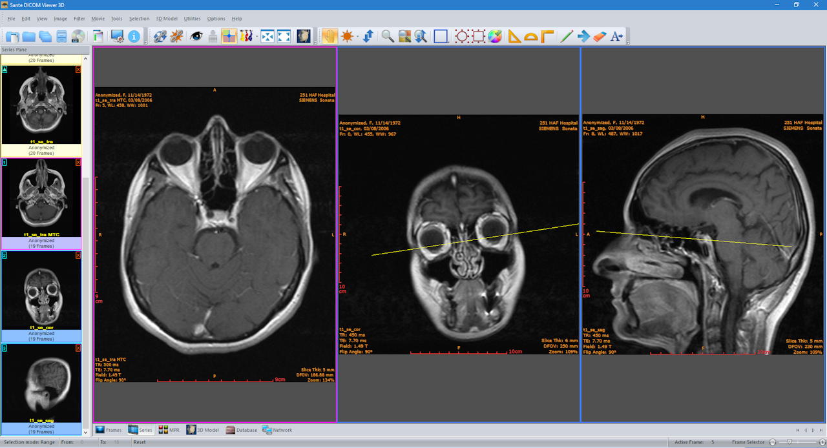Select the blue arrow annotation tool

tap(583, 37)
